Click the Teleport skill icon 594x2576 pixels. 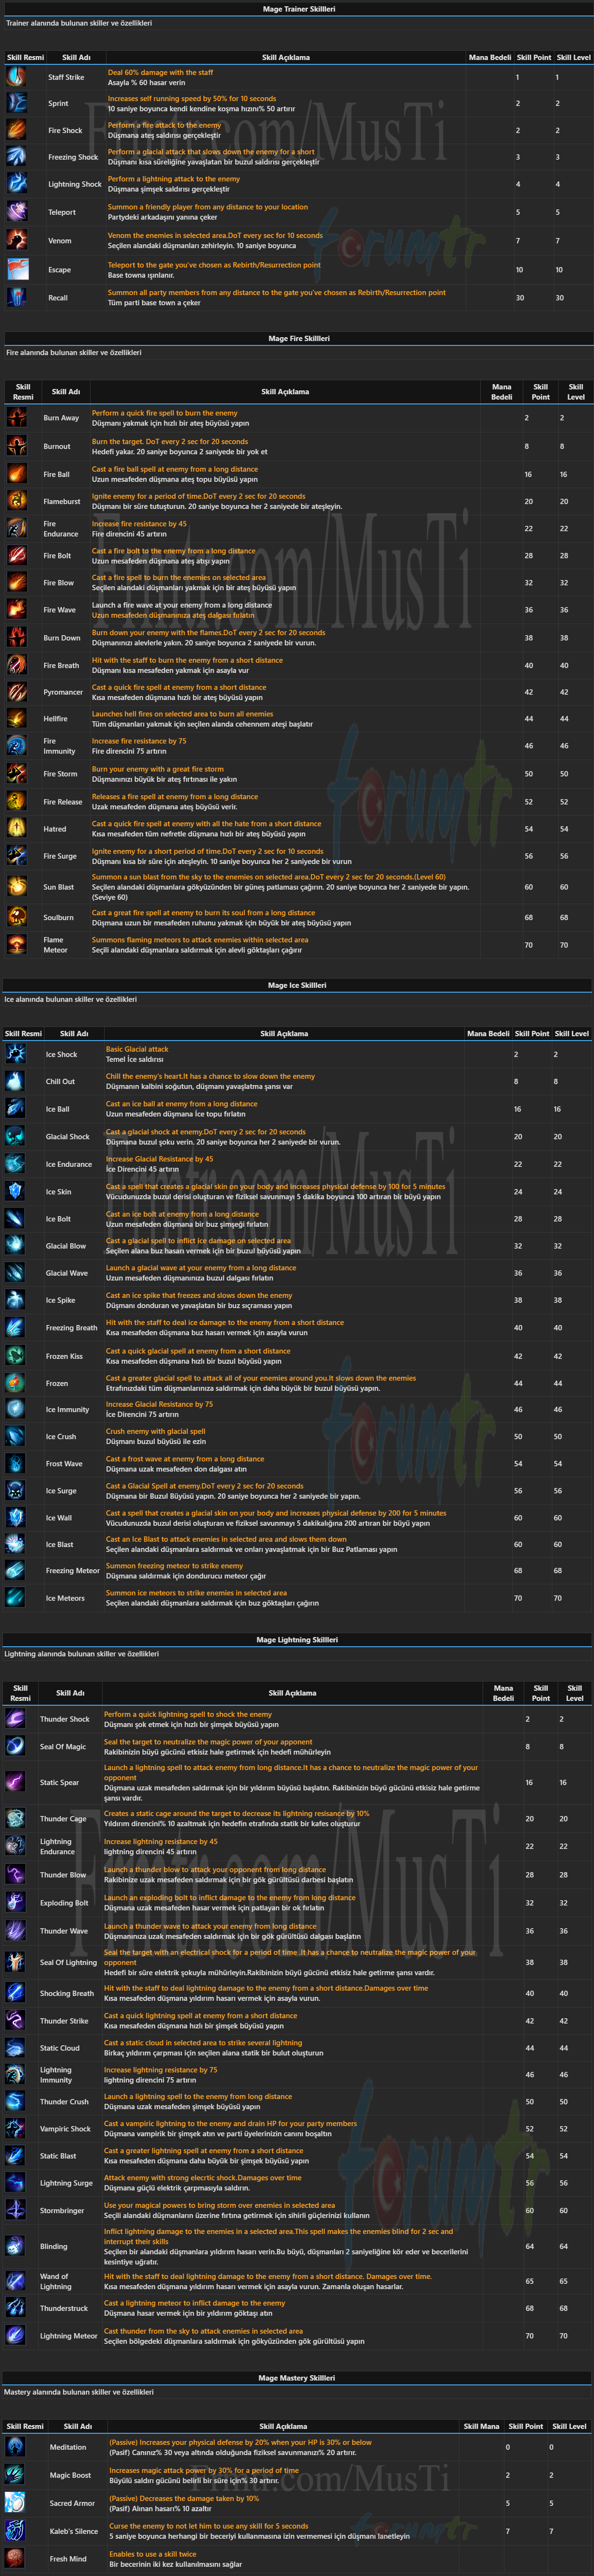17,212
